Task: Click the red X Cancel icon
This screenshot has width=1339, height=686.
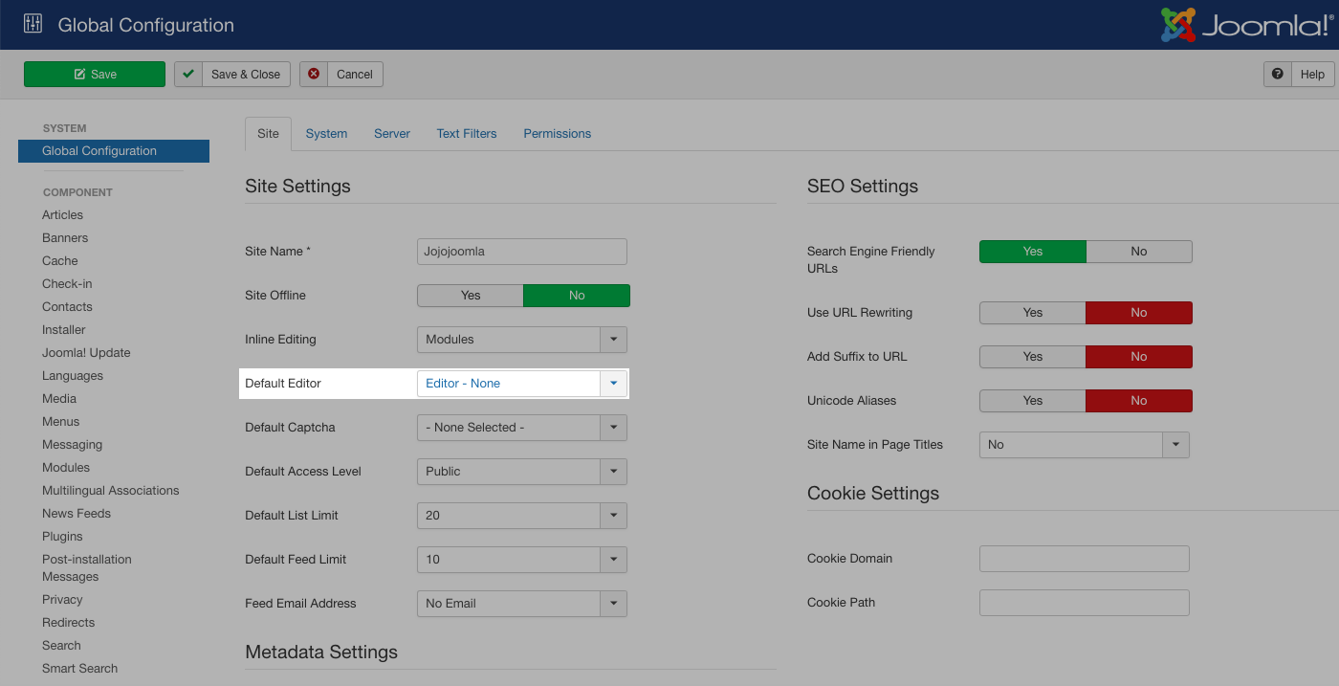Action: (x=314, y=75)
